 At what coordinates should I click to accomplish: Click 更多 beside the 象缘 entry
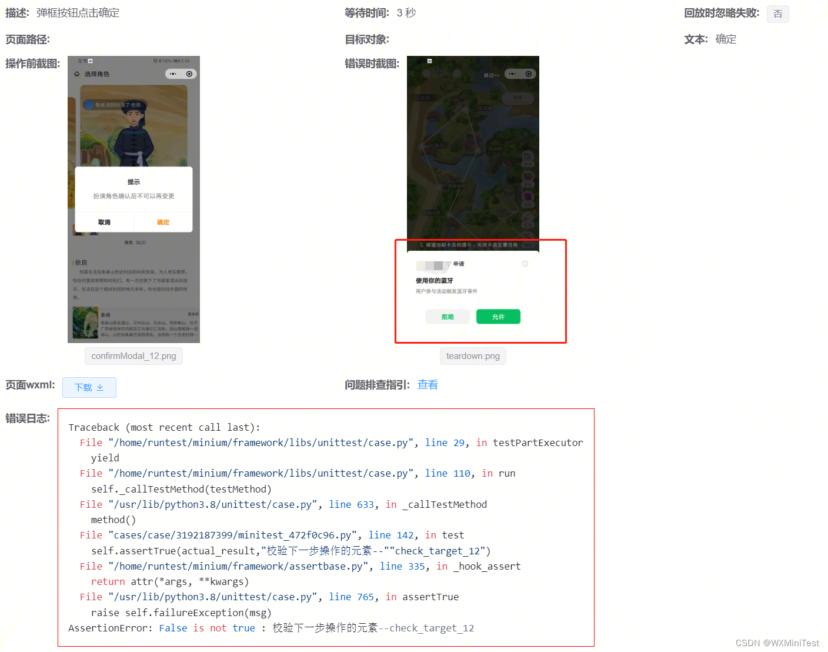coord(193,314)
